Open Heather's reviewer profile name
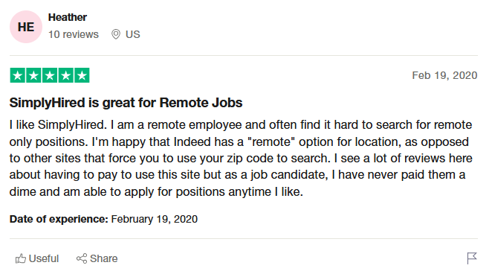 click(x=68, y=17)
